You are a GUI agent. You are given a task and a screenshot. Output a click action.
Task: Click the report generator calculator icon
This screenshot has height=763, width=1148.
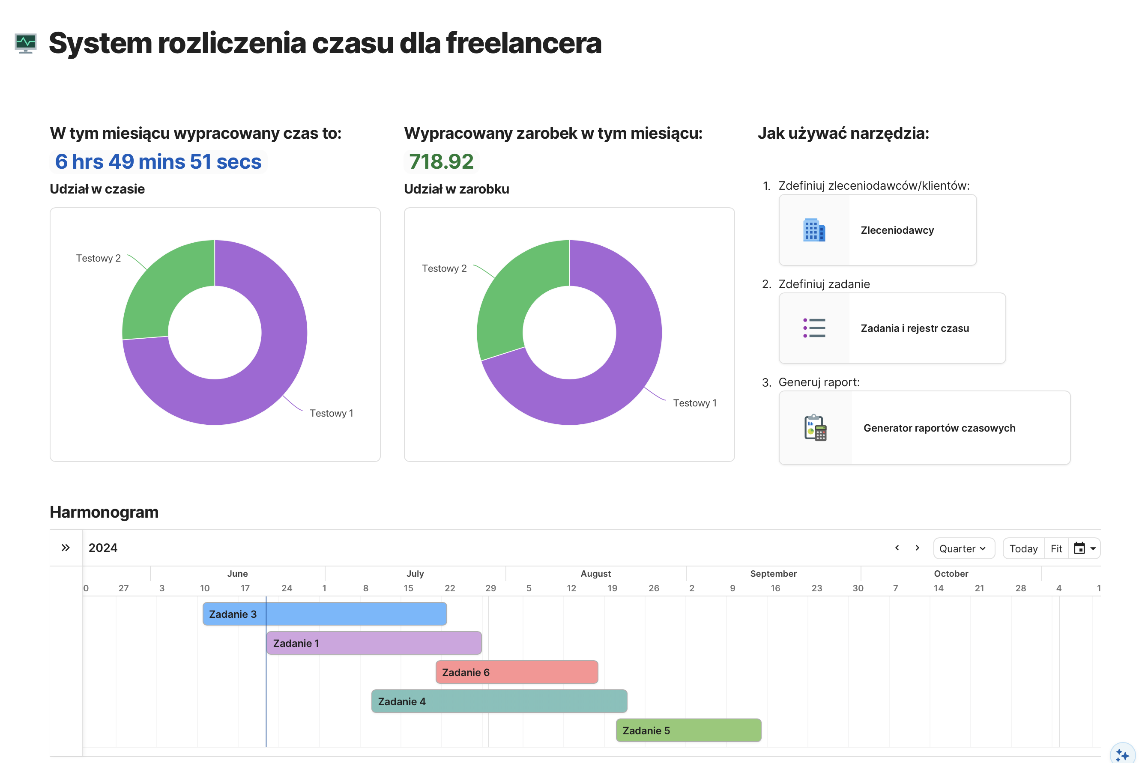coord(815,428)
